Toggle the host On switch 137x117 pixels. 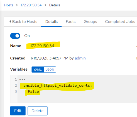(15, 36)
